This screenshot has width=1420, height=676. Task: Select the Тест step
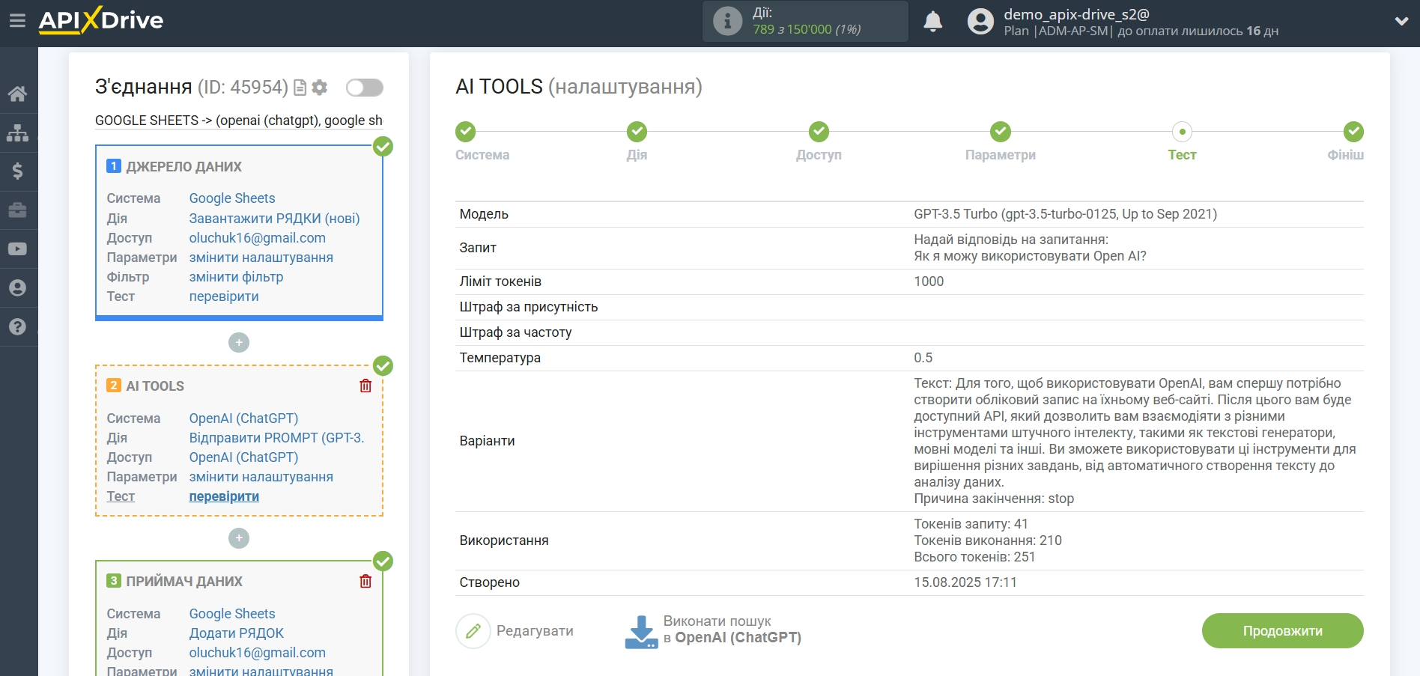(x=1182, y=142)
